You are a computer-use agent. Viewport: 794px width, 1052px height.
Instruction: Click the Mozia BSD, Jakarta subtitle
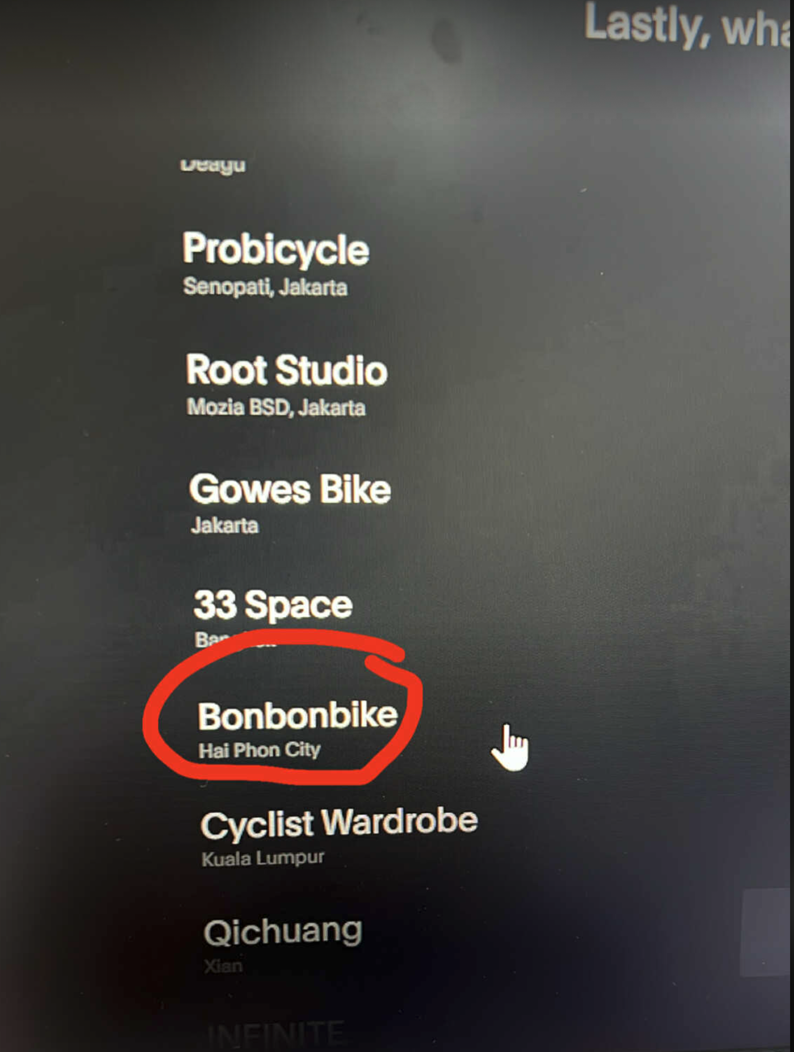click(276, 407)
